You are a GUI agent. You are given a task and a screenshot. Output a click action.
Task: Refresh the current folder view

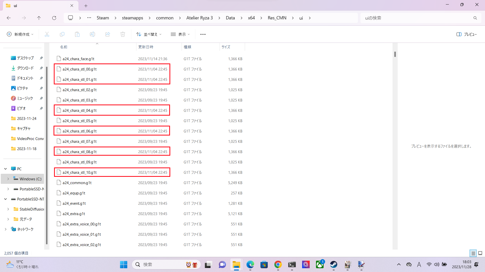point(54,18)
